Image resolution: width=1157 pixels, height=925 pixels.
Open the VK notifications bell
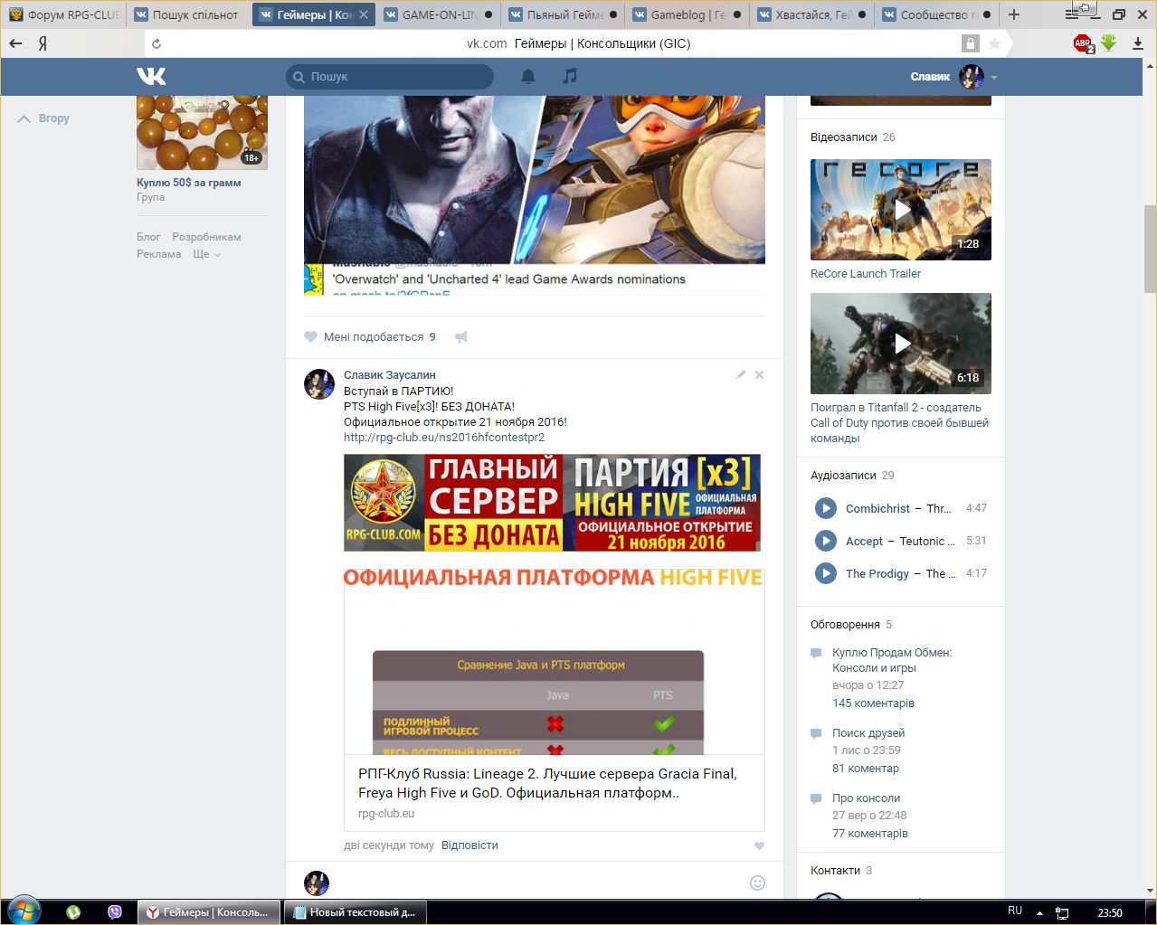[528, 77]
